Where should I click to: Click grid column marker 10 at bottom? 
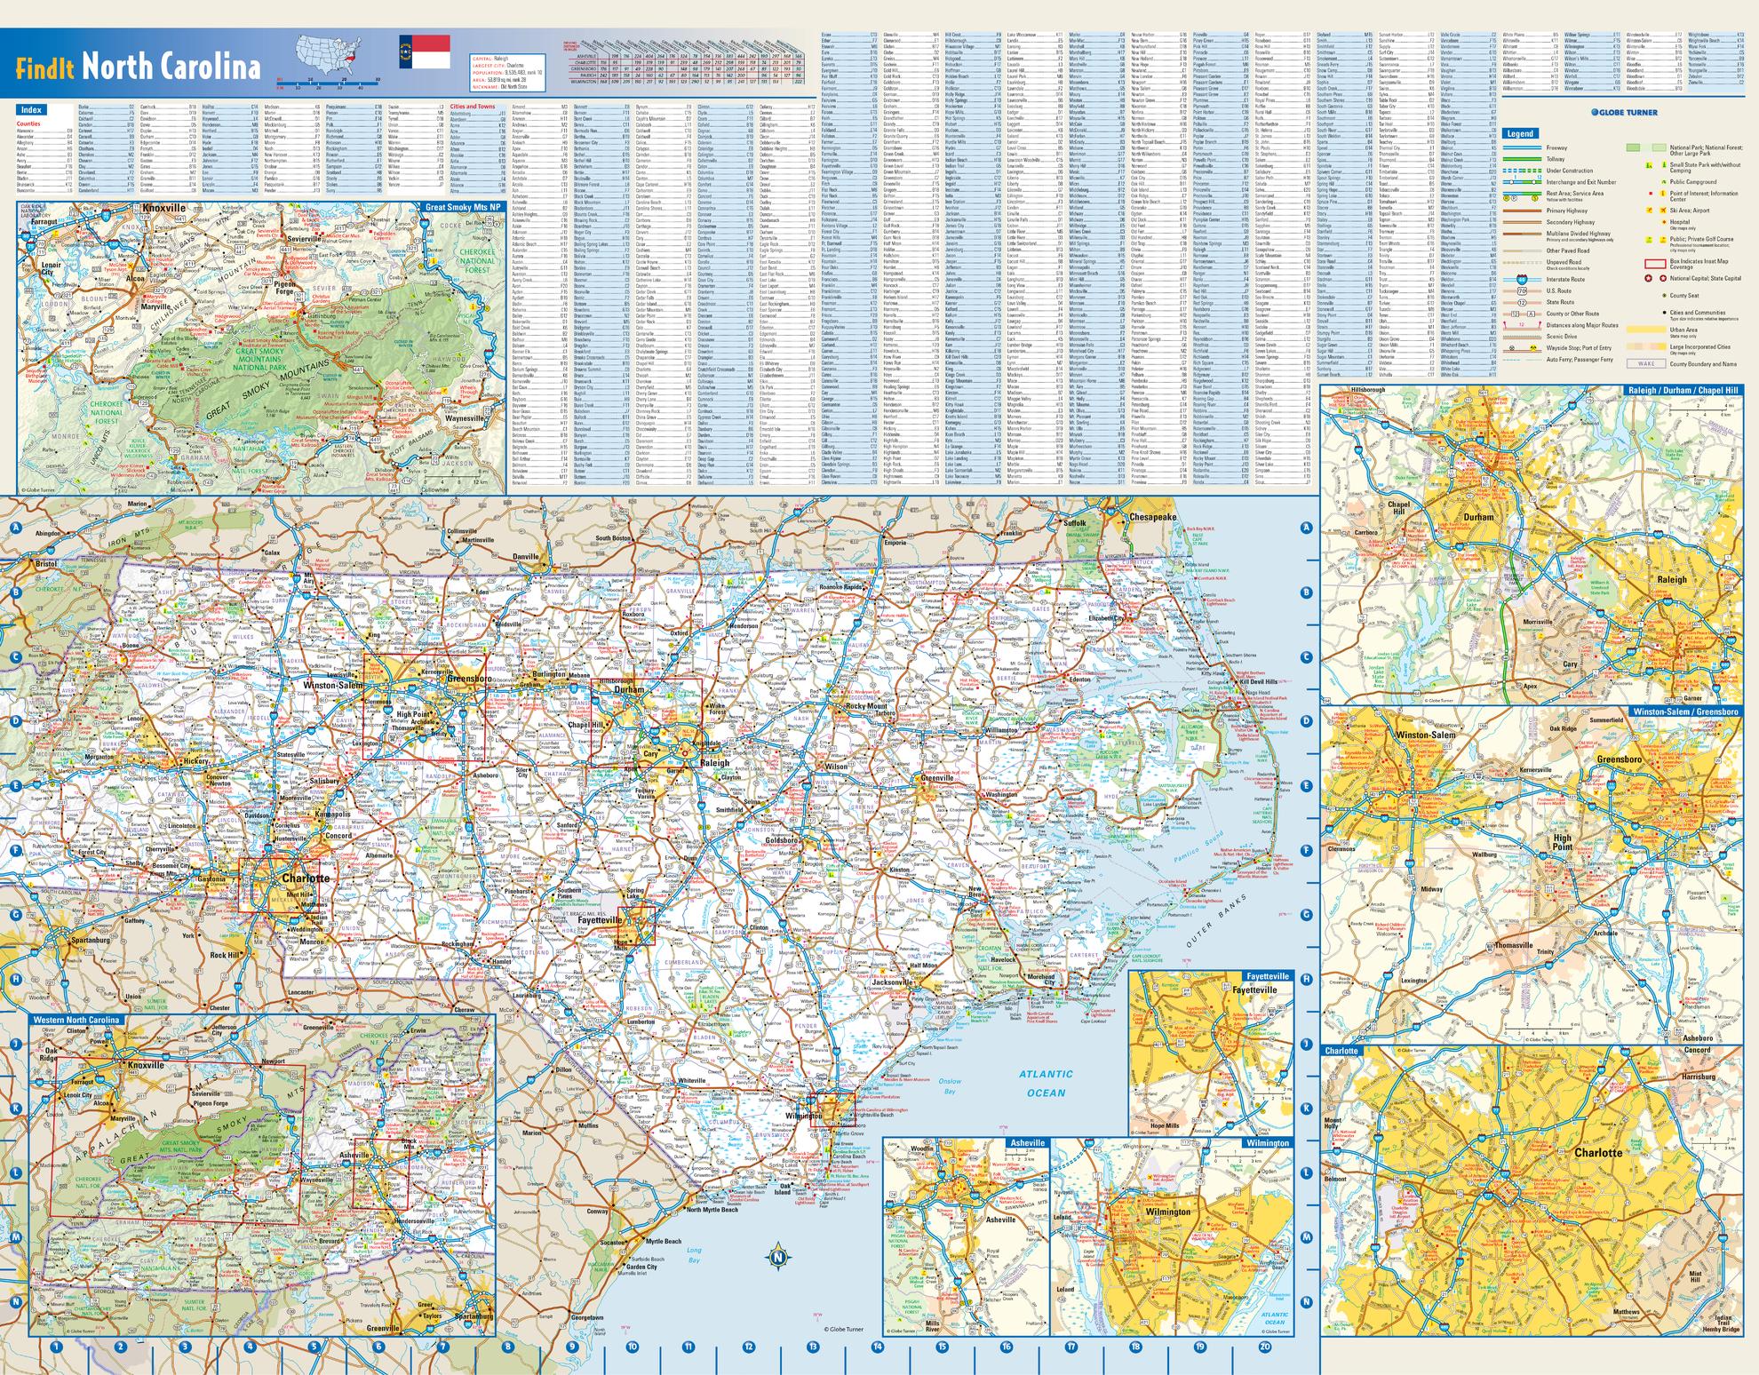[632, 1347]
